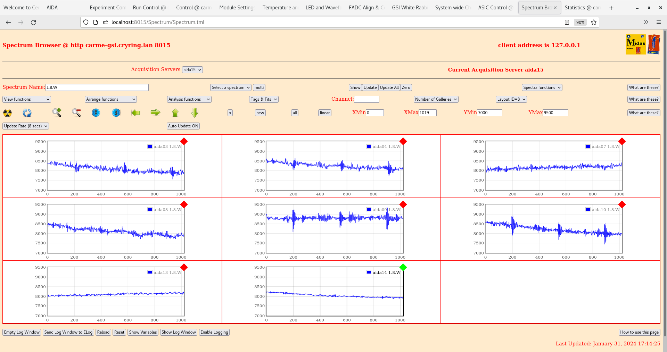This screenshot has width=667, height=352.
Task: Click the yellow radiation hazard icon
Action: pos(7,113)
